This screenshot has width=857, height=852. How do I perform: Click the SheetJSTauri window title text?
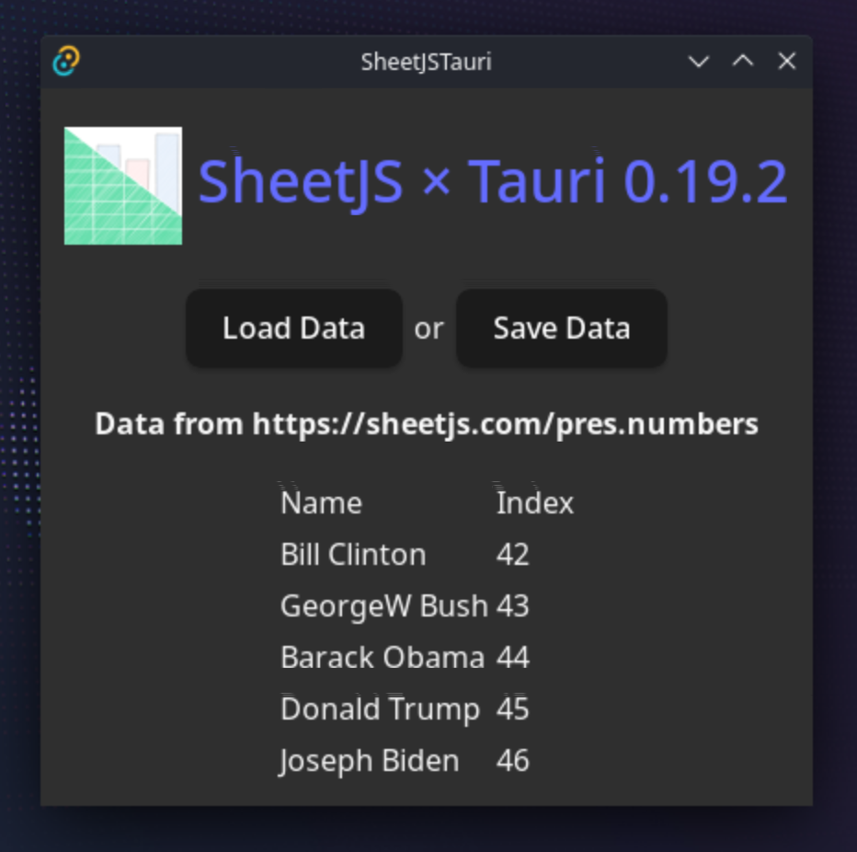click(426, 62)
